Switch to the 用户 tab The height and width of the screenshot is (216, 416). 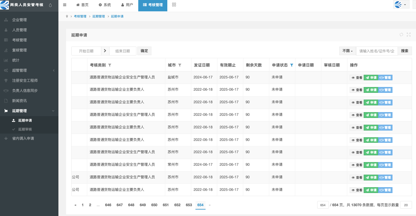pyautogui.click(x=127, y=5)
